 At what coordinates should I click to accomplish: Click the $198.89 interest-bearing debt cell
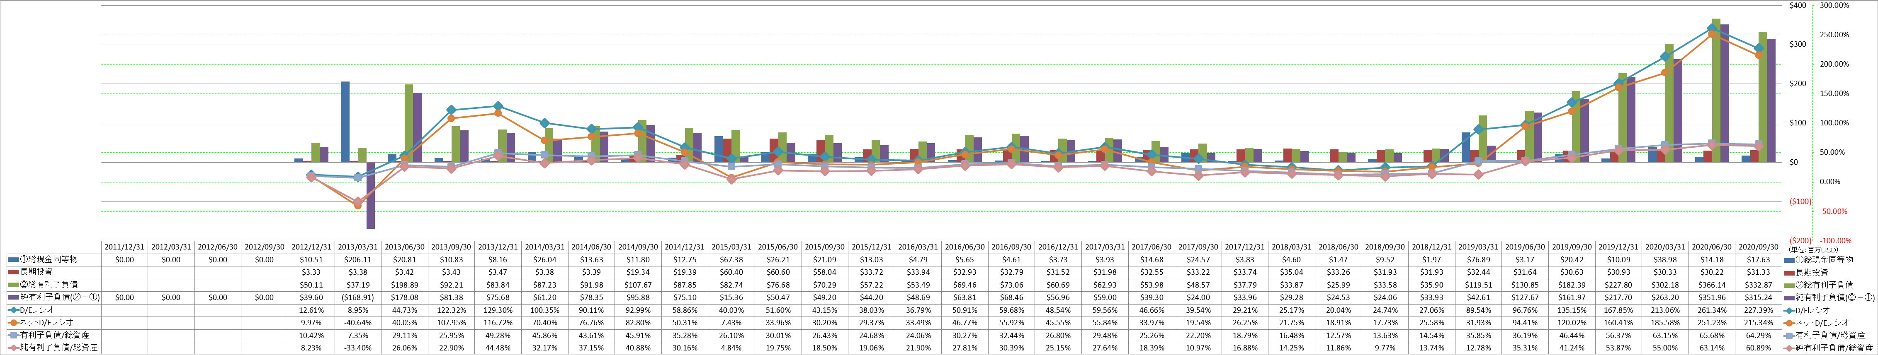click(405, 284)
